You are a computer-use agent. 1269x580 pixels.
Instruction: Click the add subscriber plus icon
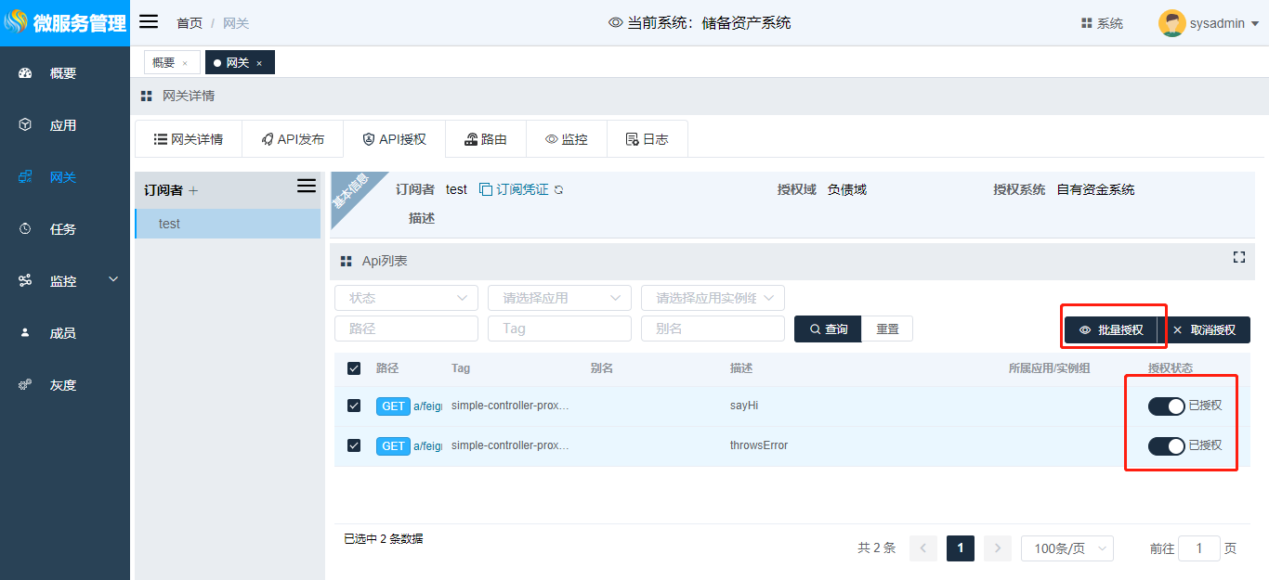[193, 190]
